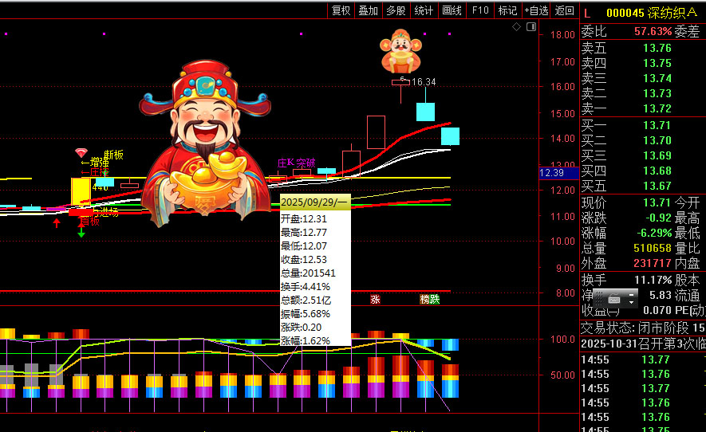Click the red gem icon above 增强

tap(81, 152)
